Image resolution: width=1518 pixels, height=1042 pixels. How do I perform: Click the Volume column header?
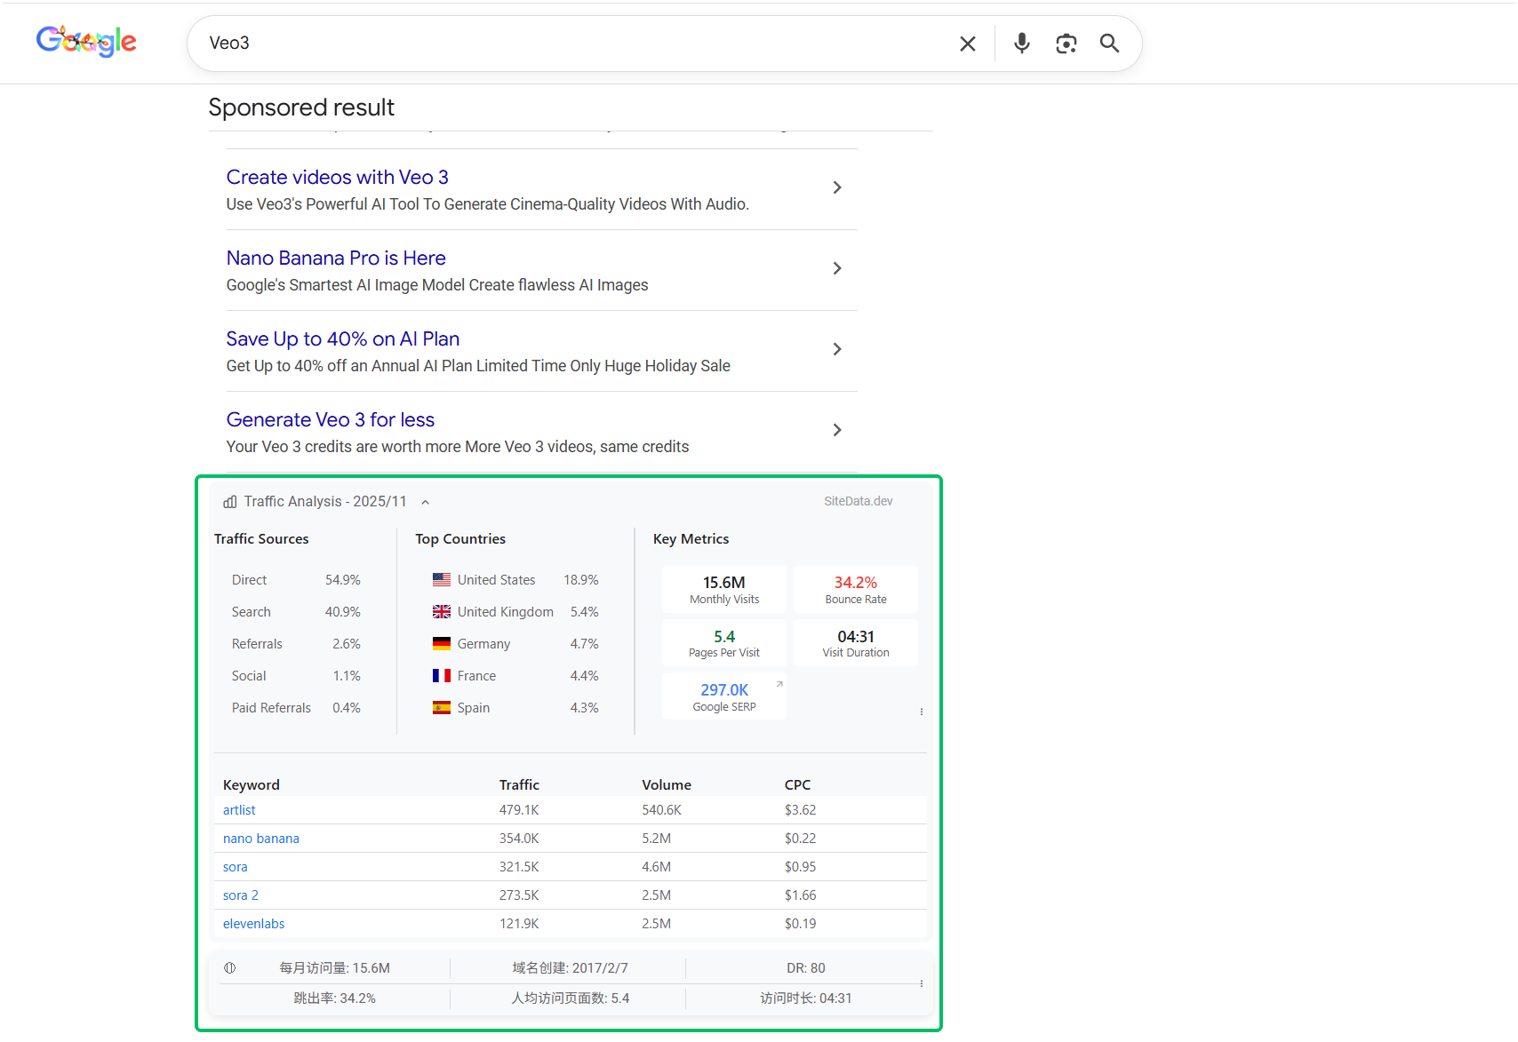coord(667,785)
